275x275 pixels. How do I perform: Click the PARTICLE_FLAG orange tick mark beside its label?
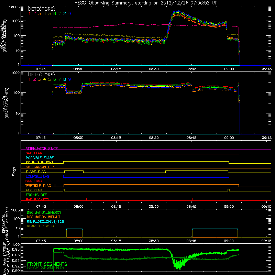55,185
